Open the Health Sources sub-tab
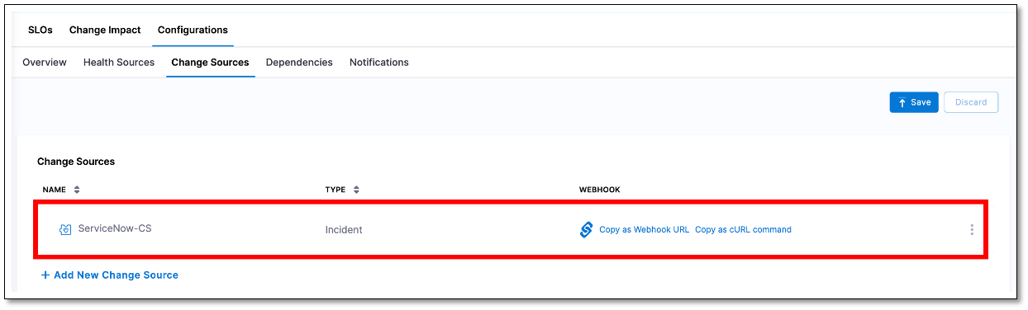Image resolution: width=1028 pixels, height=310 pixels. 119,63
